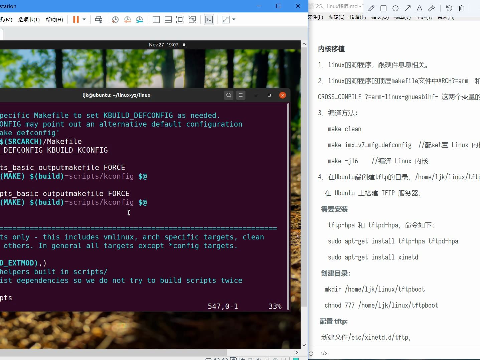Take a new snapshot of the VM

pyautogui.click(x=115, y=19)
